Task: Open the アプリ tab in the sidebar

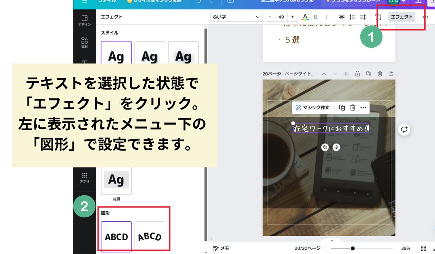Action: point(84,177)
